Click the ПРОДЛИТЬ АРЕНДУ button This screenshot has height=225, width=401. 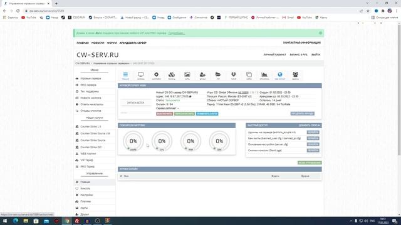coord(303,114)
